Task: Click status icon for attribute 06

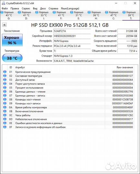Action: pyautogui.click(x=5, y=92)
